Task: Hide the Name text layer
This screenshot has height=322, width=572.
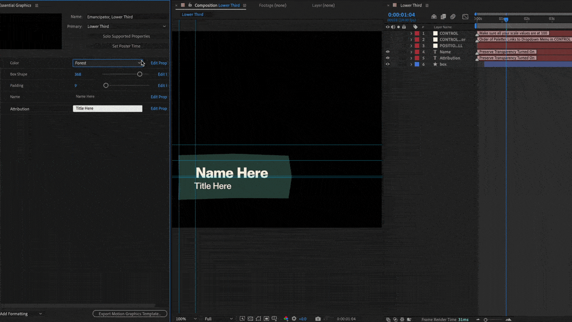Action: point(387,52)
